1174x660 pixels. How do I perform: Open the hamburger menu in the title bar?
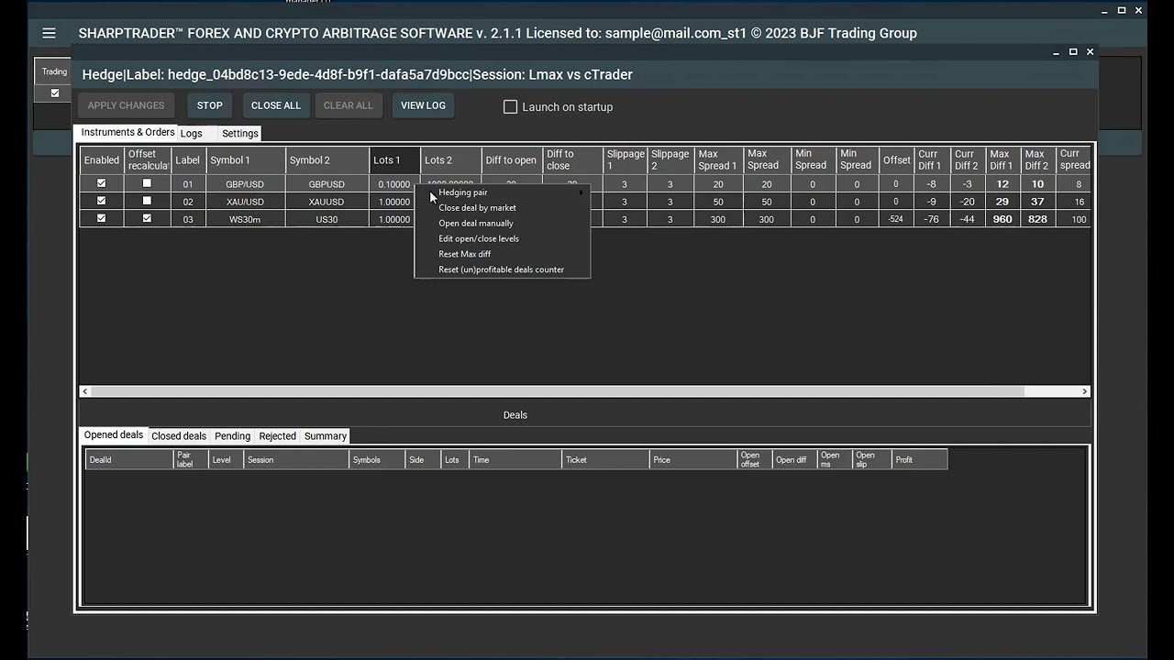pos(49,33)
